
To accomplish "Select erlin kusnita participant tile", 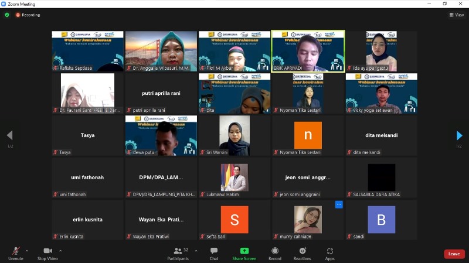I will 87,220.
